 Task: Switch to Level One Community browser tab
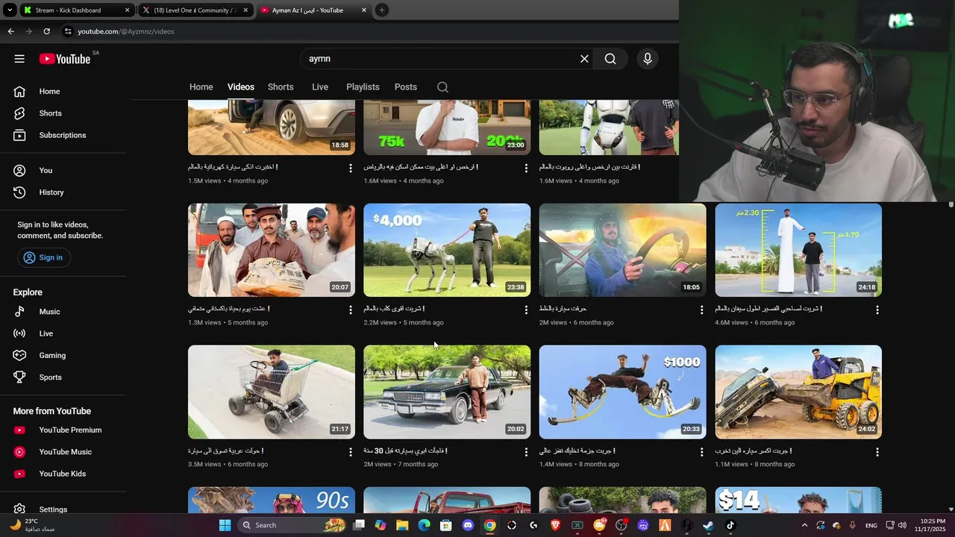[197, 10]
